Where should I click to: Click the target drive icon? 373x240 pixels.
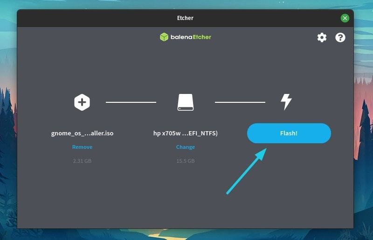[186, 102]
